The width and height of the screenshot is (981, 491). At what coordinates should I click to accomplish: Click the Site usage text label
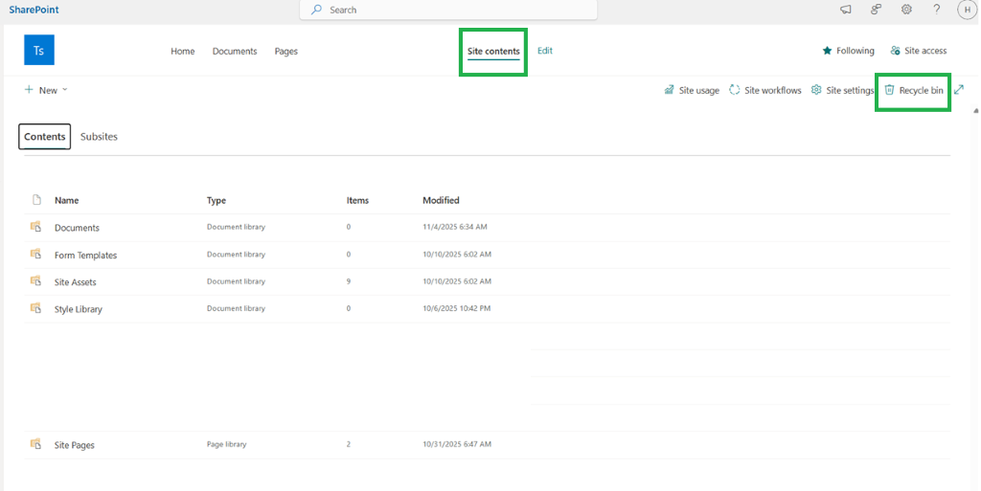(x=698, y=91)
